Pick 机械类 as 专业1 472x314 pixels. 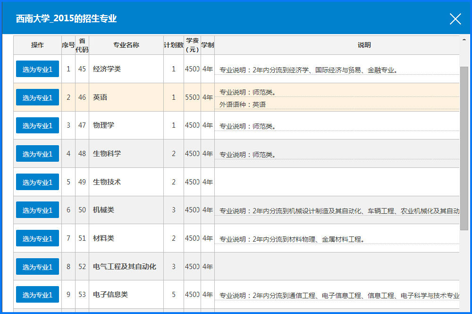click(x=37, y=210)
